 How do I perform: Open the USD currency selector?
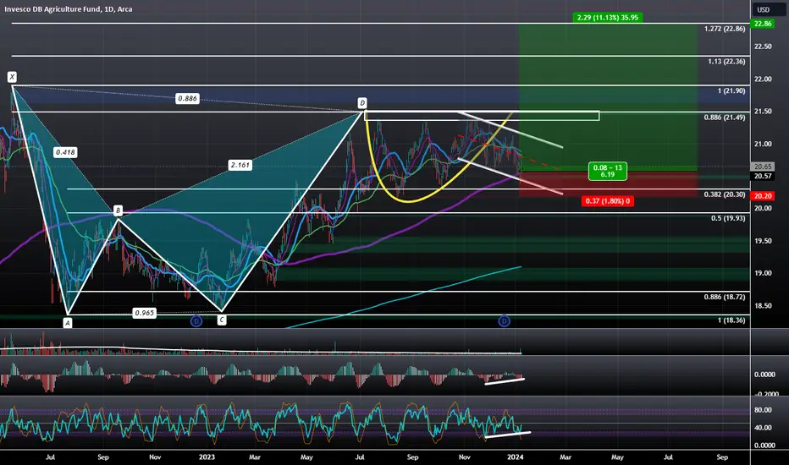pyautogui.click(x=764, y=9)
